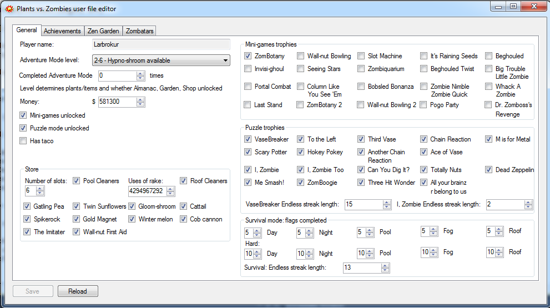Decrease Uses of rake value
The height and width of the screenshot is (308, 550).
point(170,193)
